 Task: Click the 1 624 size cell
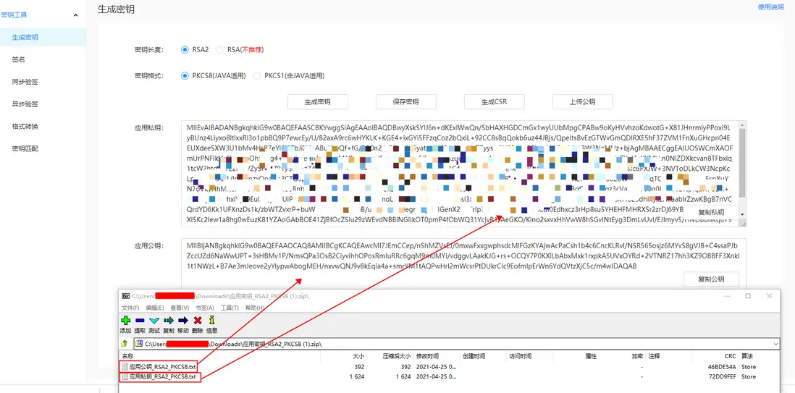(358, 377)
